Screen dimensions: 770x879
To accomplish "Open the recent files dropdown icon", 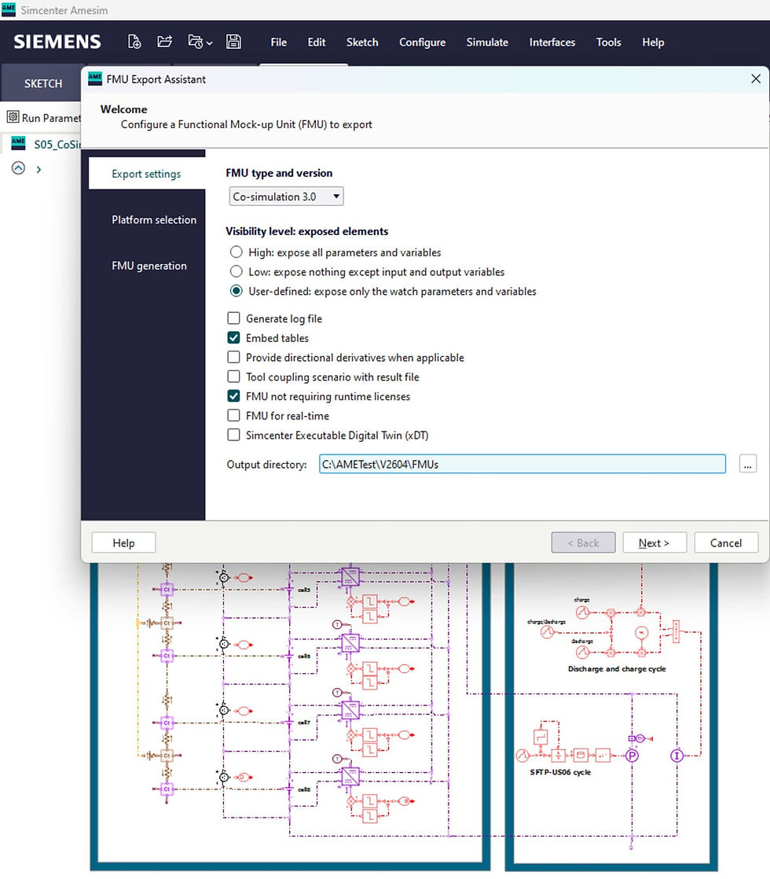I will pos(200,42).
